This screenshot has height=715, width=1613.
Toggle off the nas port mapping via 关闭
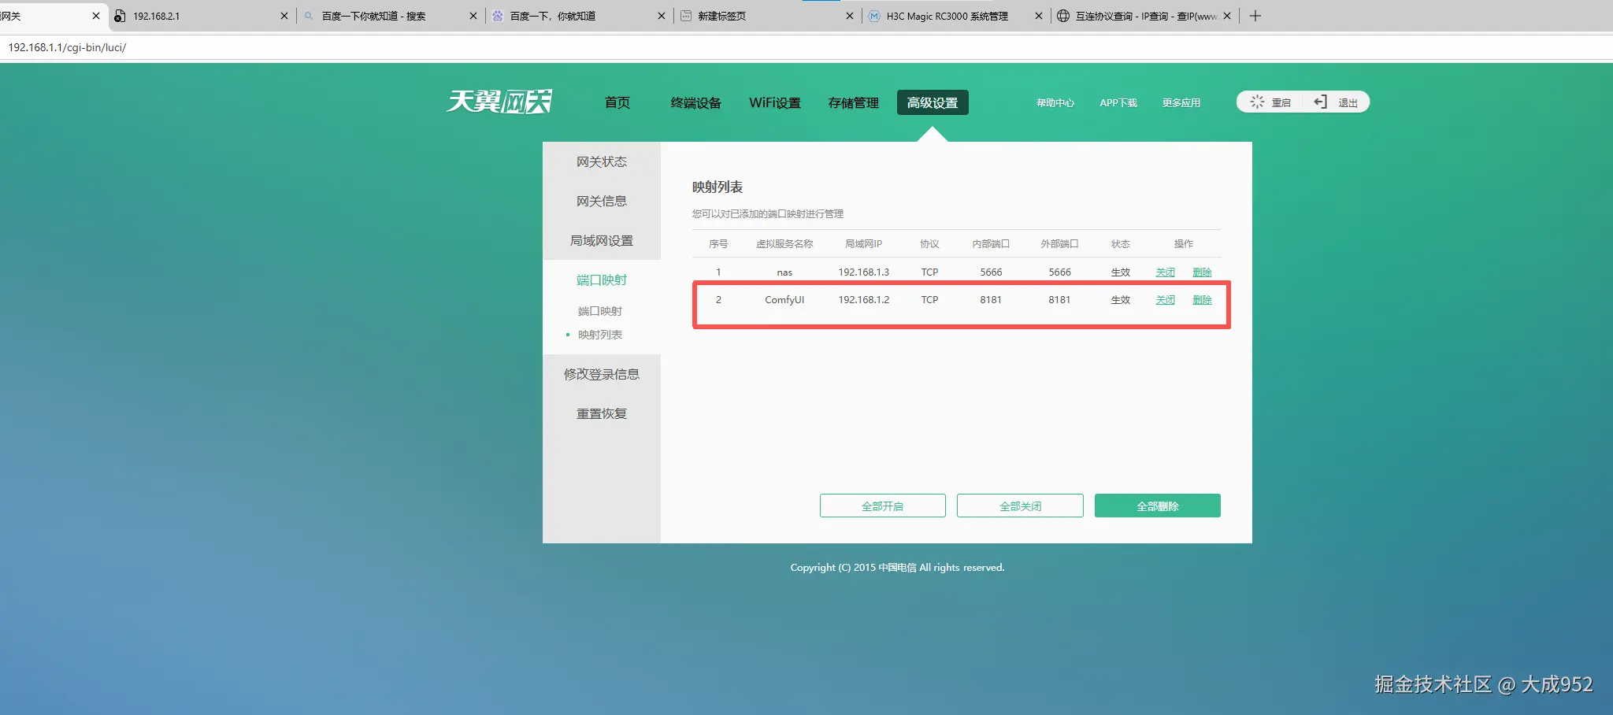(x=1166, y=272)
